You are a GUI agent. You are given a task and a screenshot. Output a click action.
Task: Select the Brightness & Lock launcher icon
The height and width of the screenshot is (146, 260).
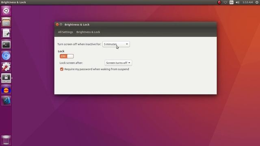coord(6,78)
